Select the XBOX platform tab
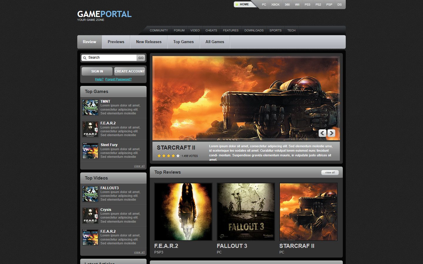423x264 pixels. 275,5
